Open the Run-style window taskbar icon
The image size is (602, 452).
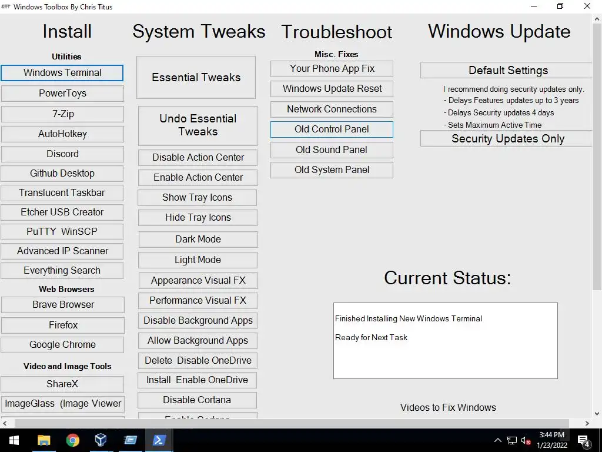tap(130, 440)
